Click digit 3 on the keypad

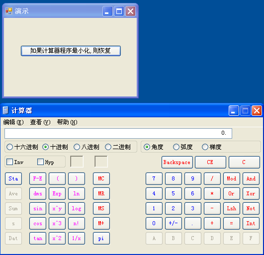click(192, 209)
